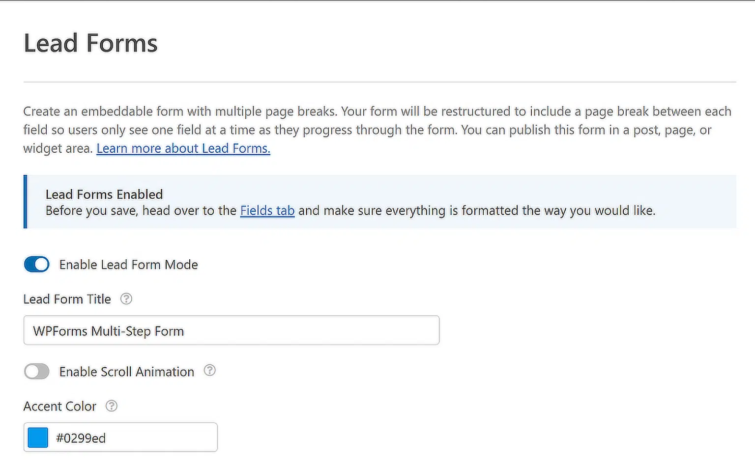Edit the Lead Form Title input field
The height and width of the screenshot is (460, 755).
click(x=231, y=330)
